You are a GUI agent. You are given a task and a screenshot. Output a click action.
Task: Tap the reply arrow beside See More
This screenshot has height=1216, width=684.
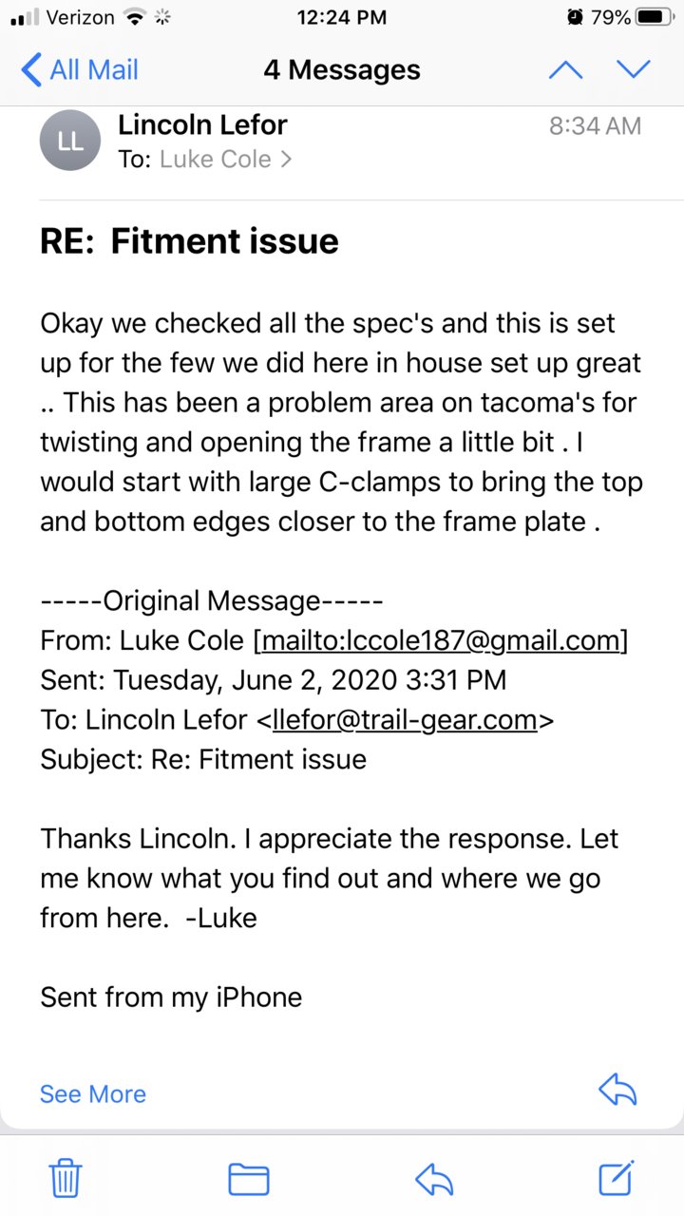pyautogui.click(x=617, y=1090)
